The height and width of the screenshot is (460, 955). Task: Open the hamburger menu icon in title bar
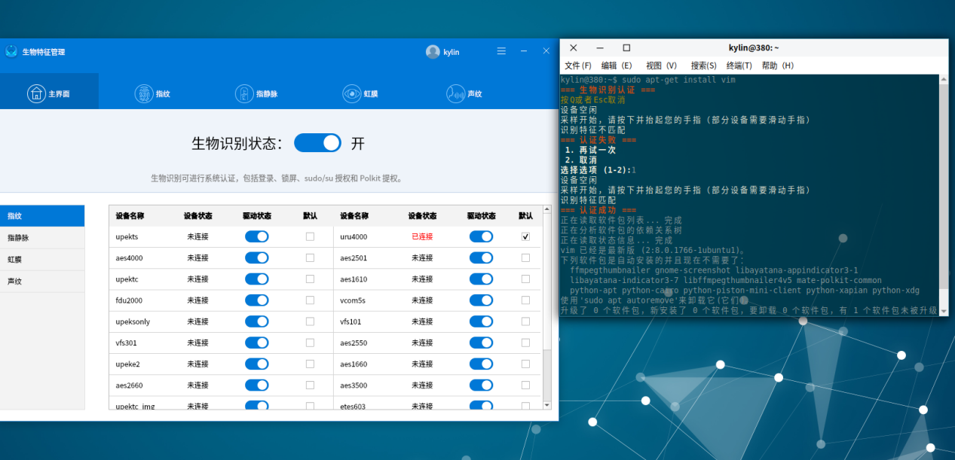pos(501,51)
